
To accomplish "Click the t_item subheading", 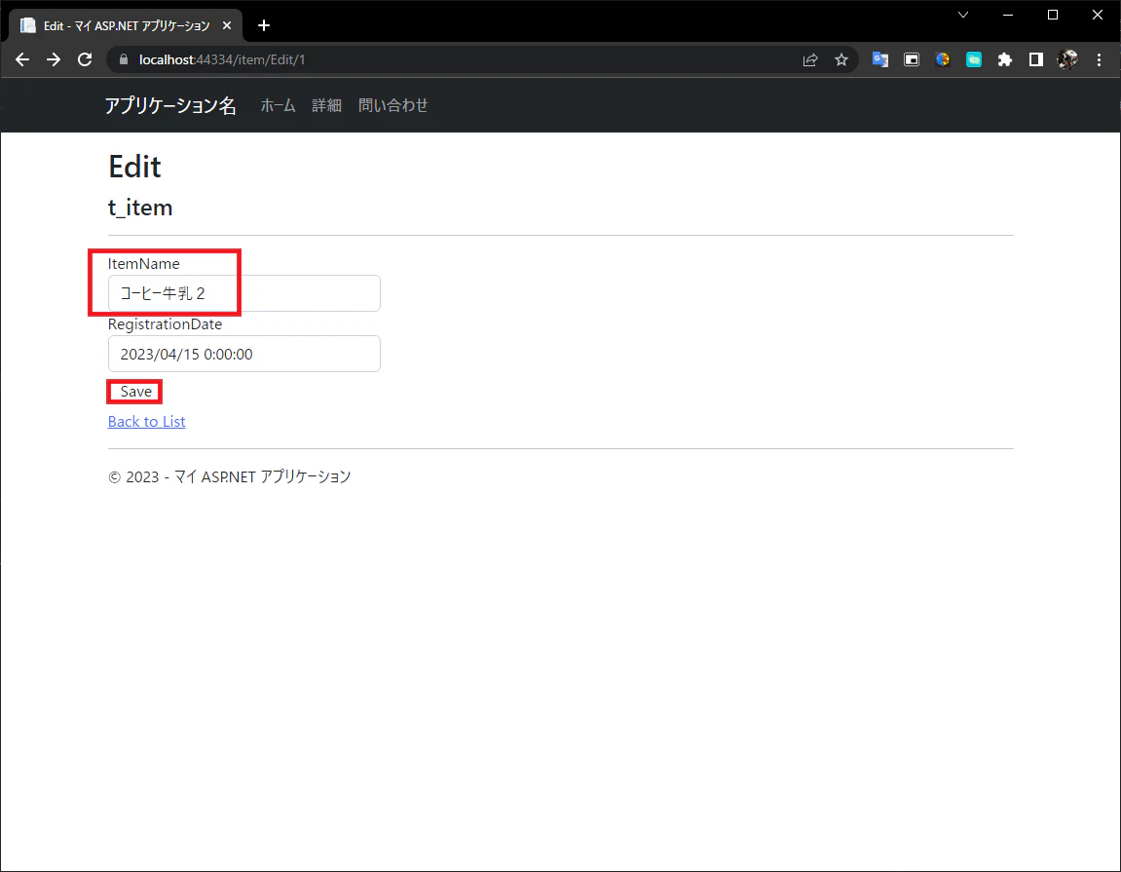I will coord(140,208).
